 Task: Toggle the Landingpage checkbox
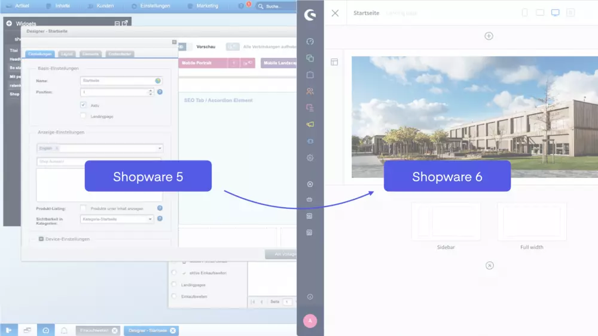point(83,116)
